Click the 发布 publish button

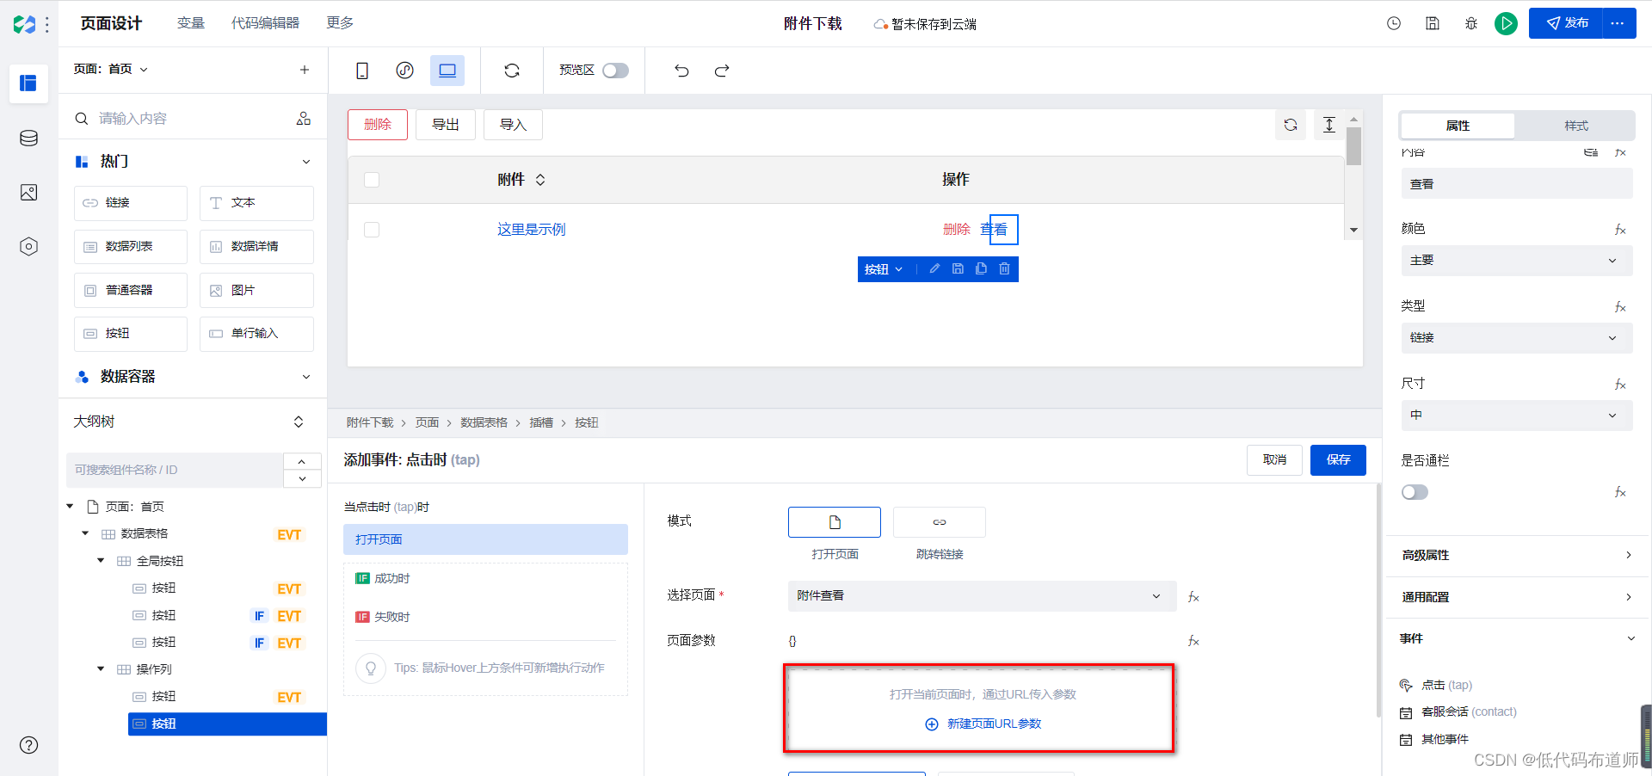tap(1566, 23)
